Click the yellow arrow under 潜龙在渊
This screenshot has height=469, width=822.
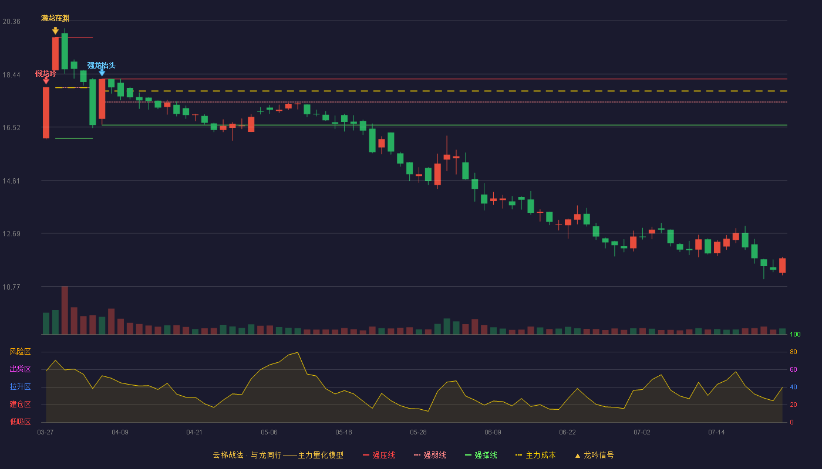tap(55, 30)
